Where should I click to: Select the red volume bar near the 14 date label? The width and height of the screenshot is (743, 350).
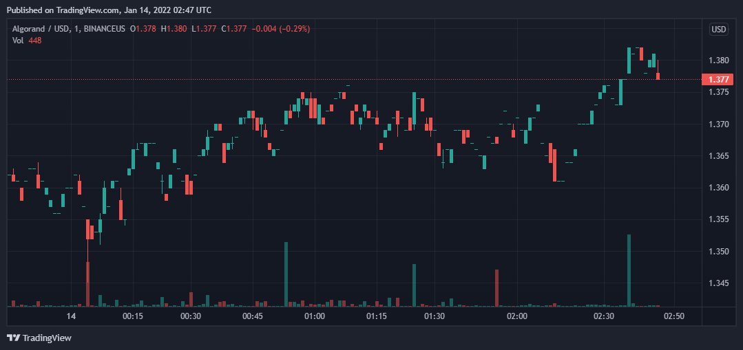coord(87,283)
